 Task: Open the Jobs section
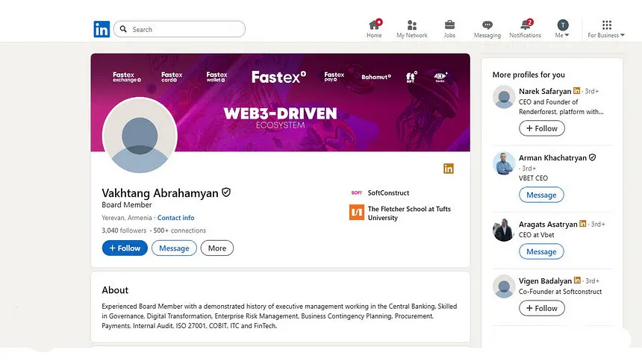coord(449,28)
